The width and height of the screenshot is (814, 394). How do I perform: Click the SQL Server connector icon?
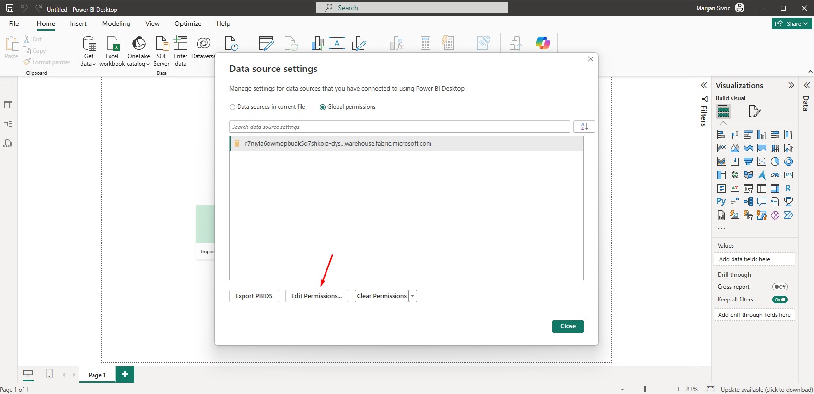click(x=162, y=51)
